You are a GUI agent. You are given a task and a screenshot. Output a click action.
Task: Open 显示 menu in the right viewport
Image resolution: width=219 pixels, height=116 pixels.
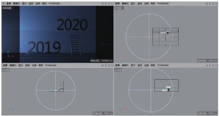[x=21, y=65]
